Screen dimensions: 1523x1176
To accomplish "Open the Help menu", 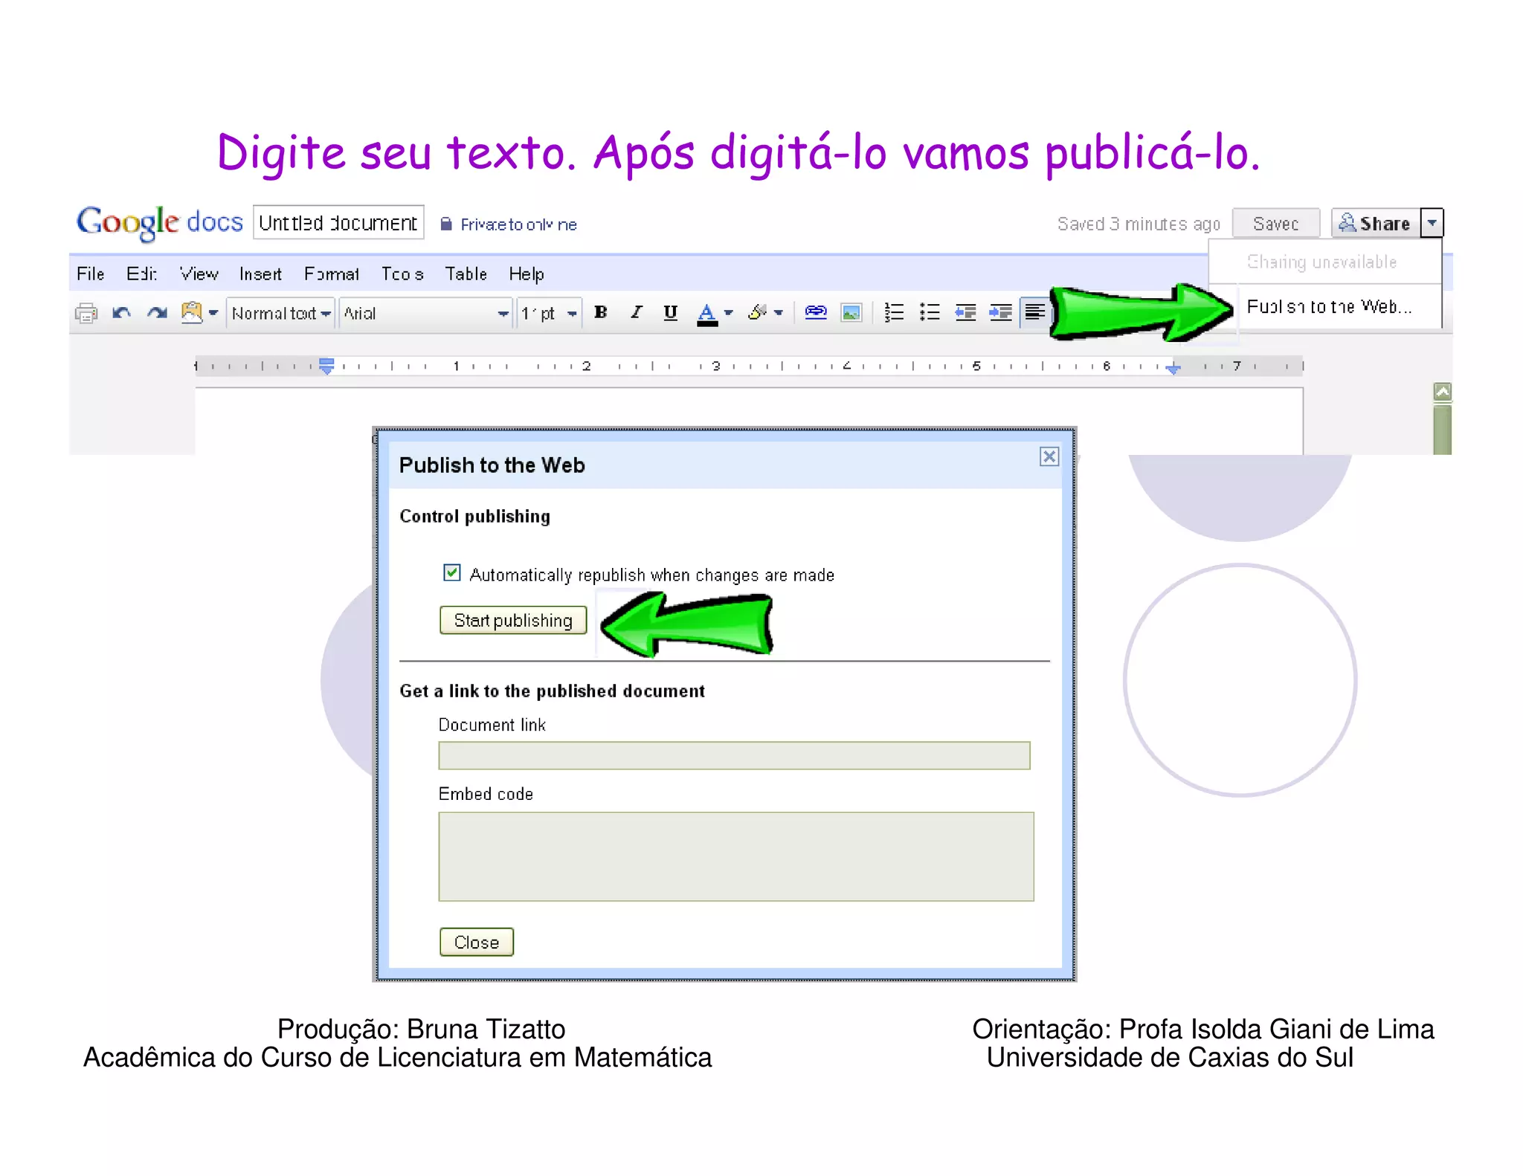I will (527, 274).
